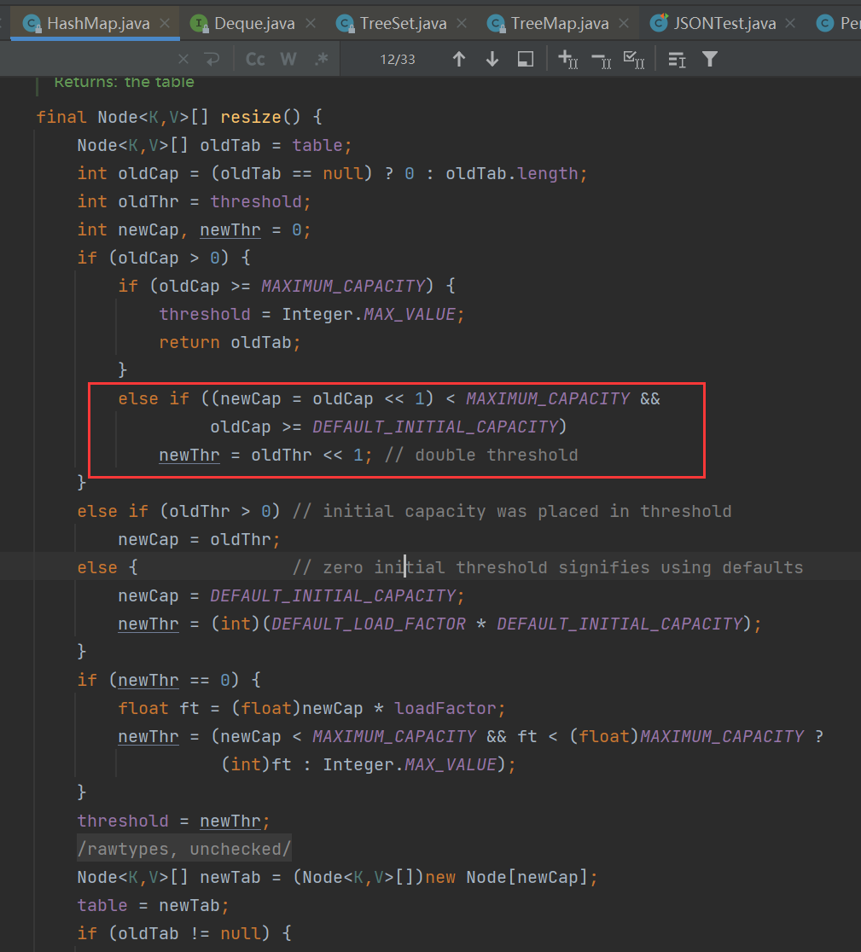Jump to the next search occurrence
861x952 pixels.
tap(492, 59)
